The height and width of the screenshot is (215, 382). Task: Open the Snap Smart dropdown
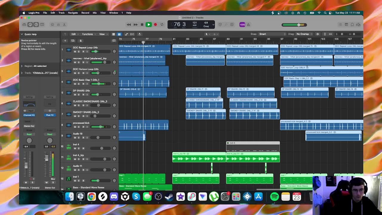(x=272, y=34)
